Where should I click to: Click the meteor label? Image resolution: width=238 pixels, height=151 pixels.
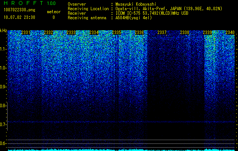(54, 12)
